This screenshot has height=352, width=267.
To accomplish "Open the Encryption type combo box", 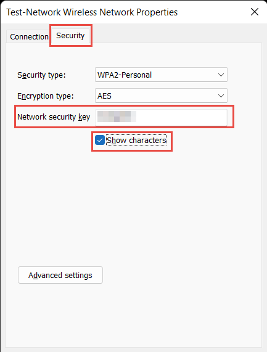I will [x=161, y=96].
